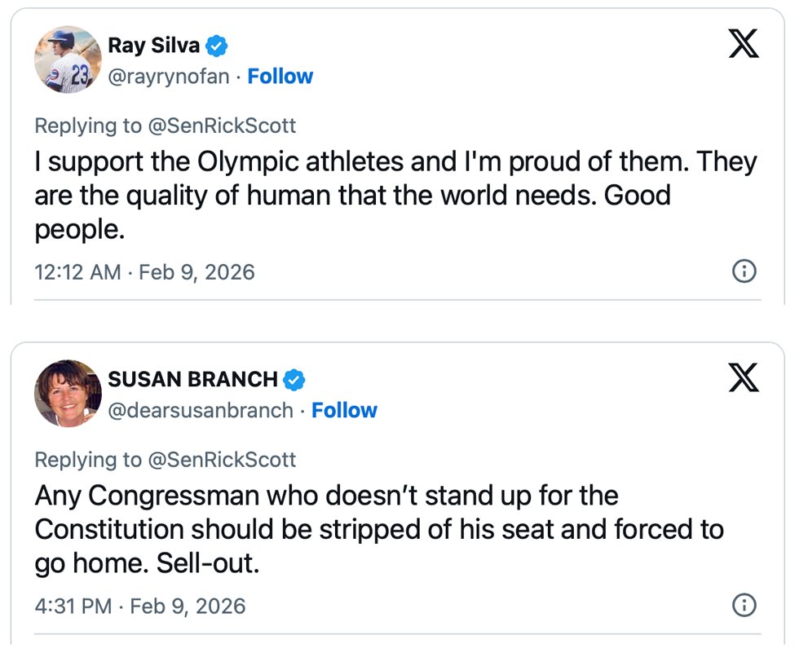Click Ray Silva's verified badge

tap(216, 46)
